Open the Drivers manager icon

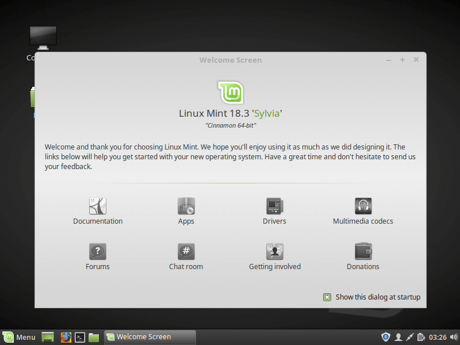click(274, 206)
